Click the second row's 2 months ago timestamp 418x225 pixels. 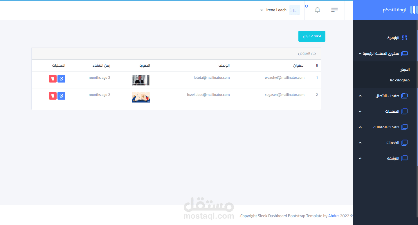(99, 95)
